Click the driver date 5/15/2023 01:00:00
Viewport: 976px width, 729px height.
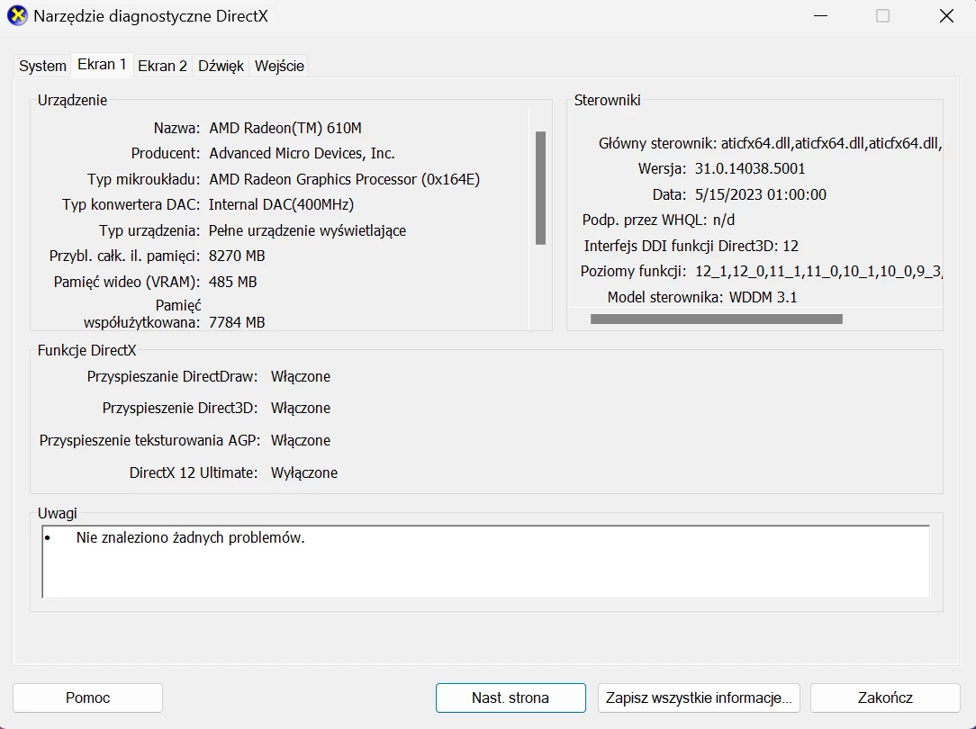[761, 194]
